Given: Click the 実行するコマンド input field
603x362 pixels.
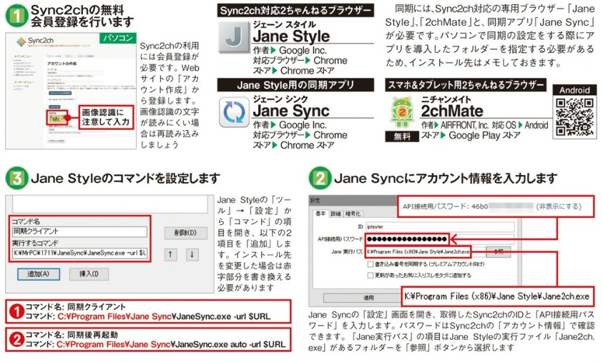Looking at the screenshot, I should pyautogui.click(x=79, y=253).
